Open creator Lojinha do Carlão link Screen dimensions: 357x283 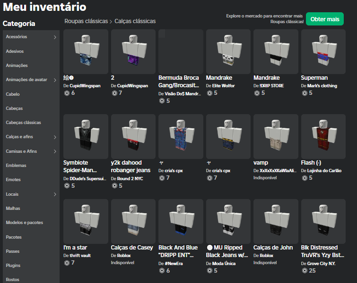[x=324, y=171]
